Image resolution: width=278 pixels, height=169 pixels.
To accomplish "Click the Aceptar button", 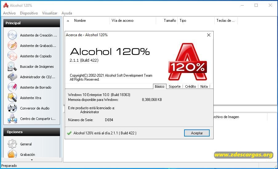I will coord(197,133).
